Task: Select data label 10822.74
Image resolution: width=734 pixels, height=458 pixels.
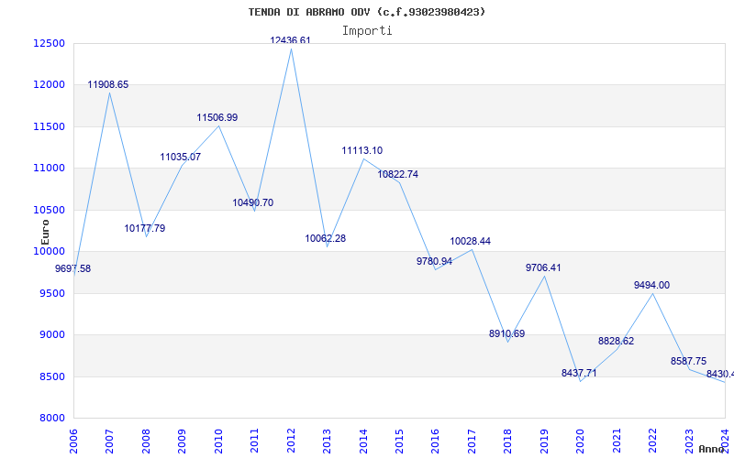Action: coord(398,174)
